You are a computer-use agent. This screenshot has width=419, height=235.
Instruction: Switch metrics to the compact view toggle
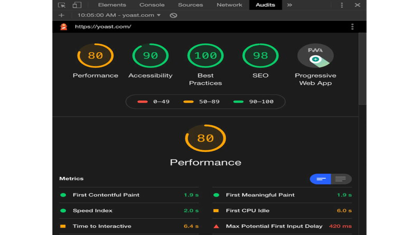pyautogui.click(x=320, y=179)
